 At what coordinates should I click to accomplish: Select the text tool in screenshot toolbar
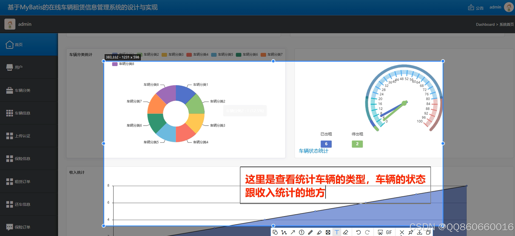point(337,232)
